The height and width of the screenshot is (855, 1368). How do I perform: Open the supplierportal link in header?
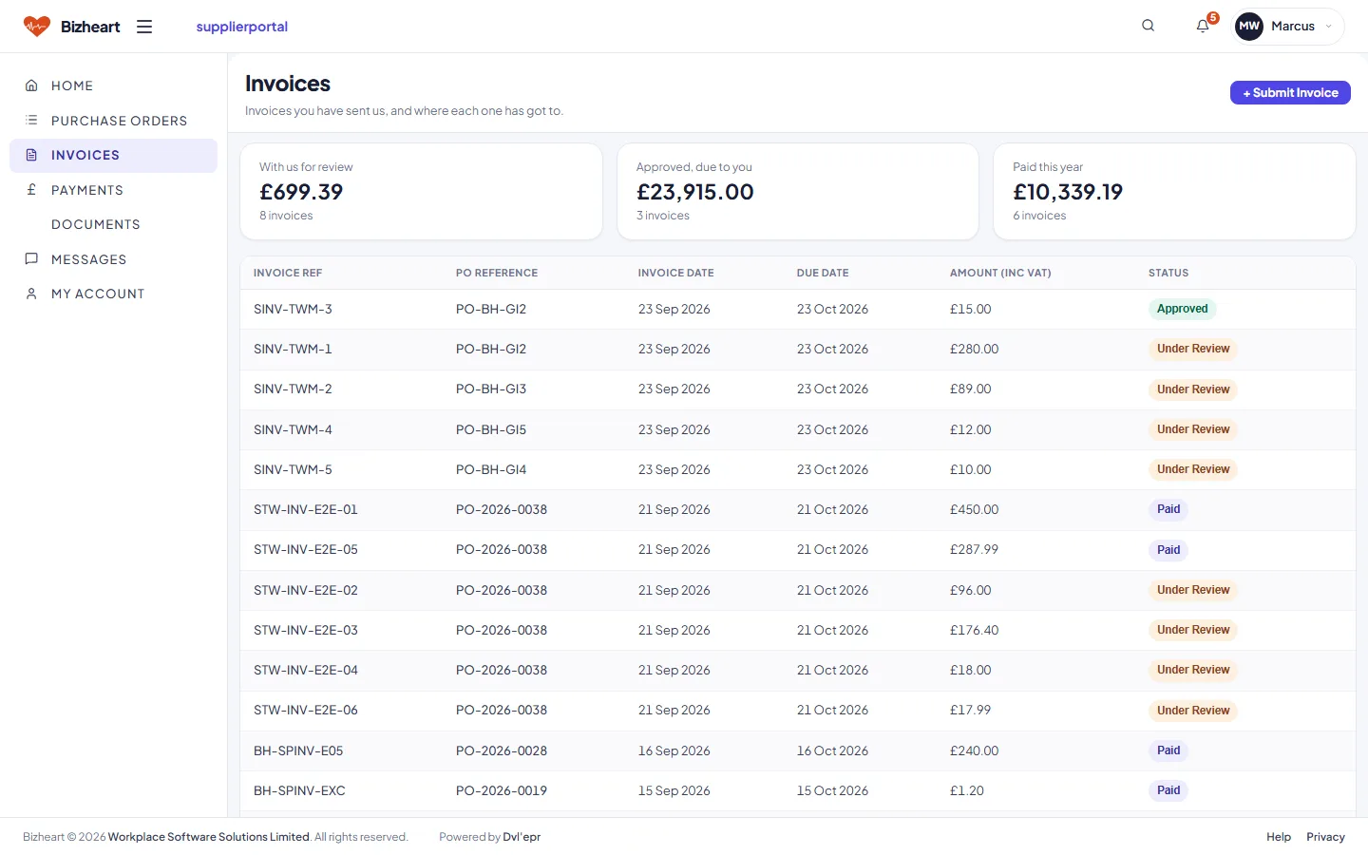pos(242,27)
